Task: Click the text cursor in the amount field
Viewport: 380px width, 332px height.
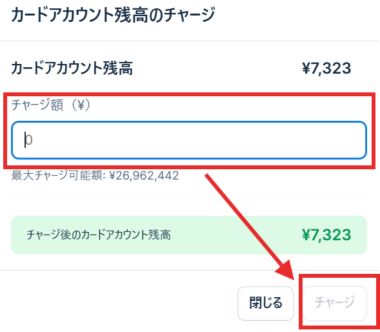Action: [25, 140]
